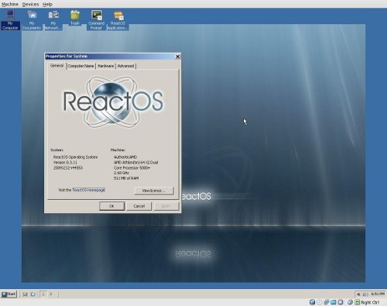Switch to the Advanced tab
Screen dimensions: 387x306
[125, 66]
